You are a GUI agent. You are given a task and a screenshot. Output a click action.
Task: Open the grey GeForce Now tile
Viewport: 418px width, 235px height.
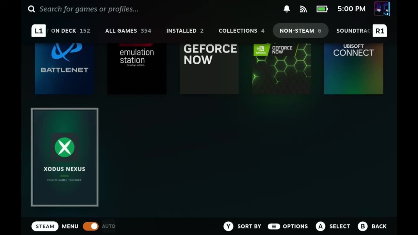209,69
